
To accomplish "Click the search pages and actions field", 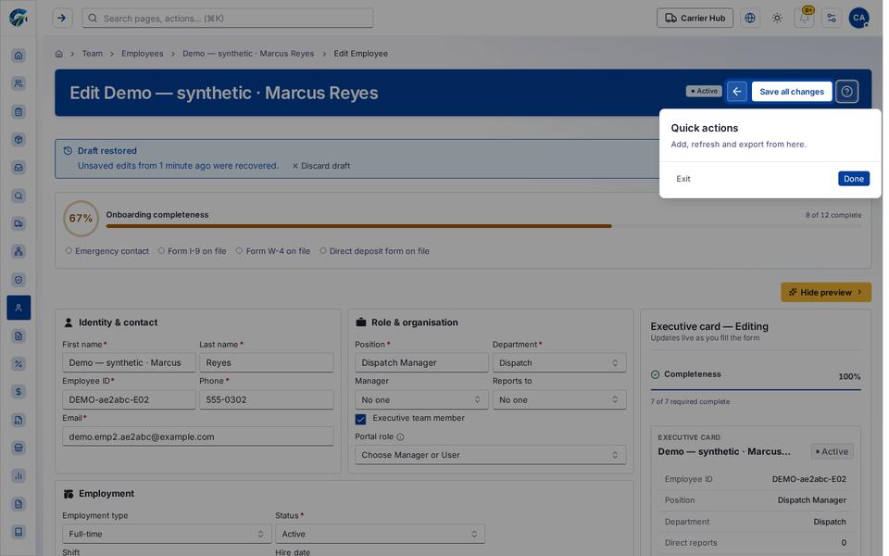I will click(228, 19).
